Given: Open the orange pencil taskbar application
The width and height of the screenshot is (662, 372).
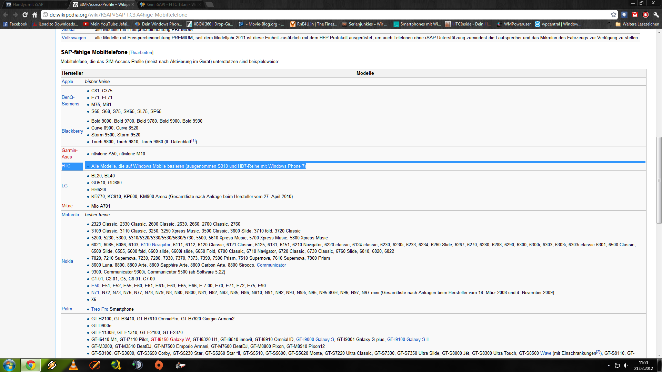Looking at the screenshot, I should (95, 365).
